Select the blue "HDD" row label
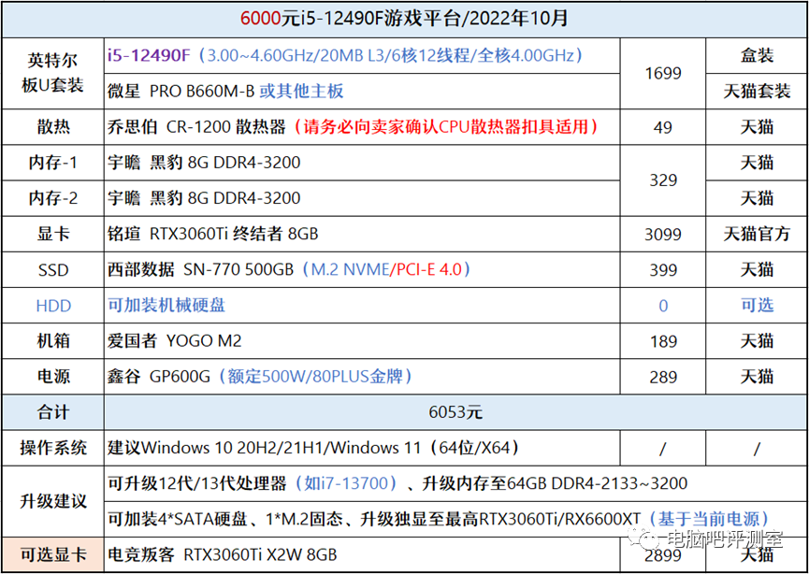 (52, 306)
